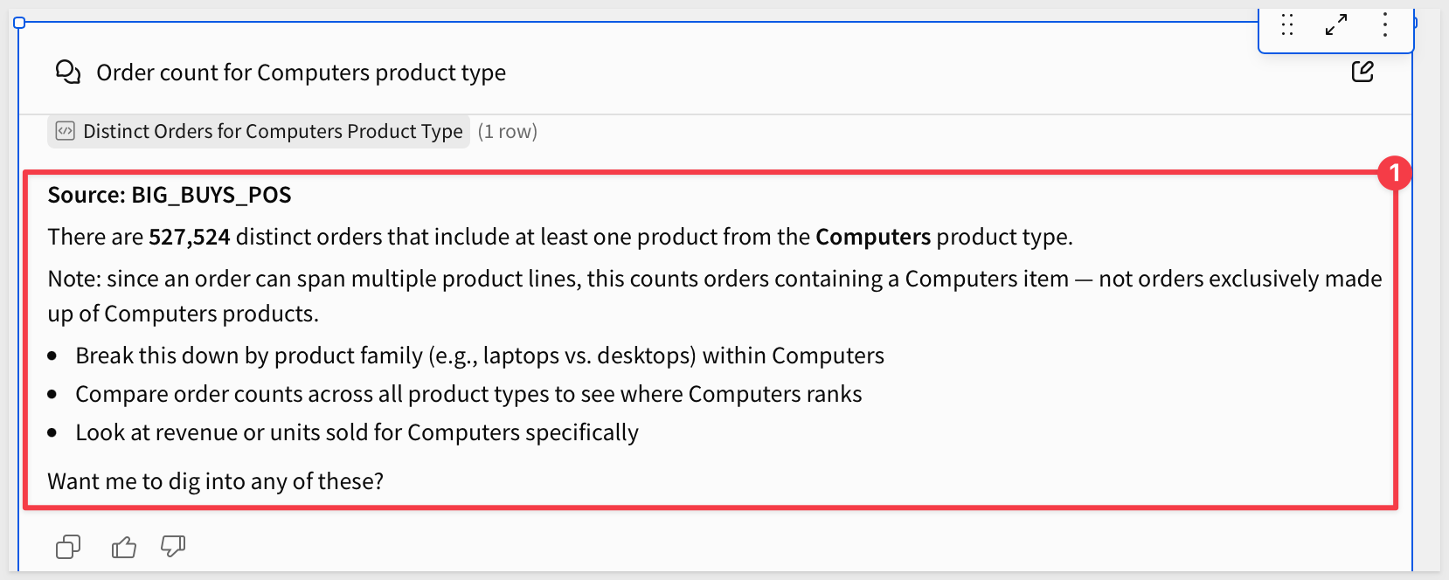The width and height of the screenshot is (1449, 580).
Task: Open the three-dot more options menu
Action: pyautogui.click(x=1385, y=24)
